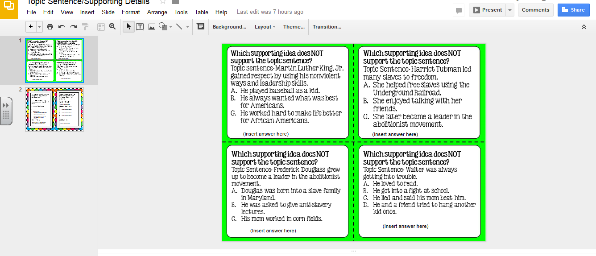This screenshot has height=256, width=596.
Task: Click the paint format roller icon
Action: click(x=85, y=27)
